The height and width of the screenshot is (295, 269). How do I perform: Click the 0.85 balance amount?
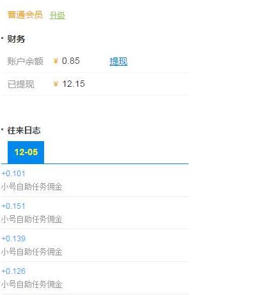coord(71,61)
